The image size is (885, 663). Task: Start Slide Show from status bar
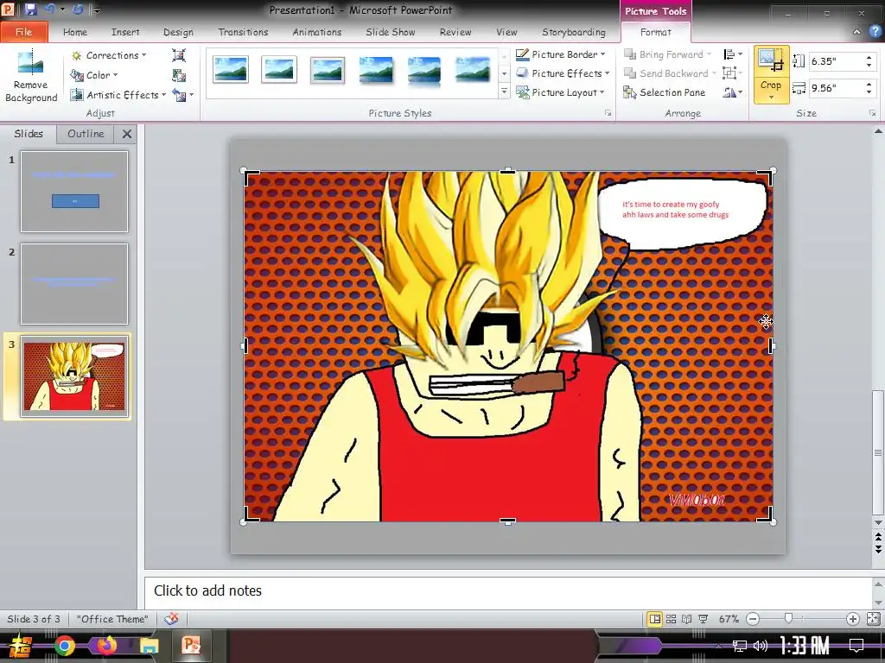click(x=704, y=619)
